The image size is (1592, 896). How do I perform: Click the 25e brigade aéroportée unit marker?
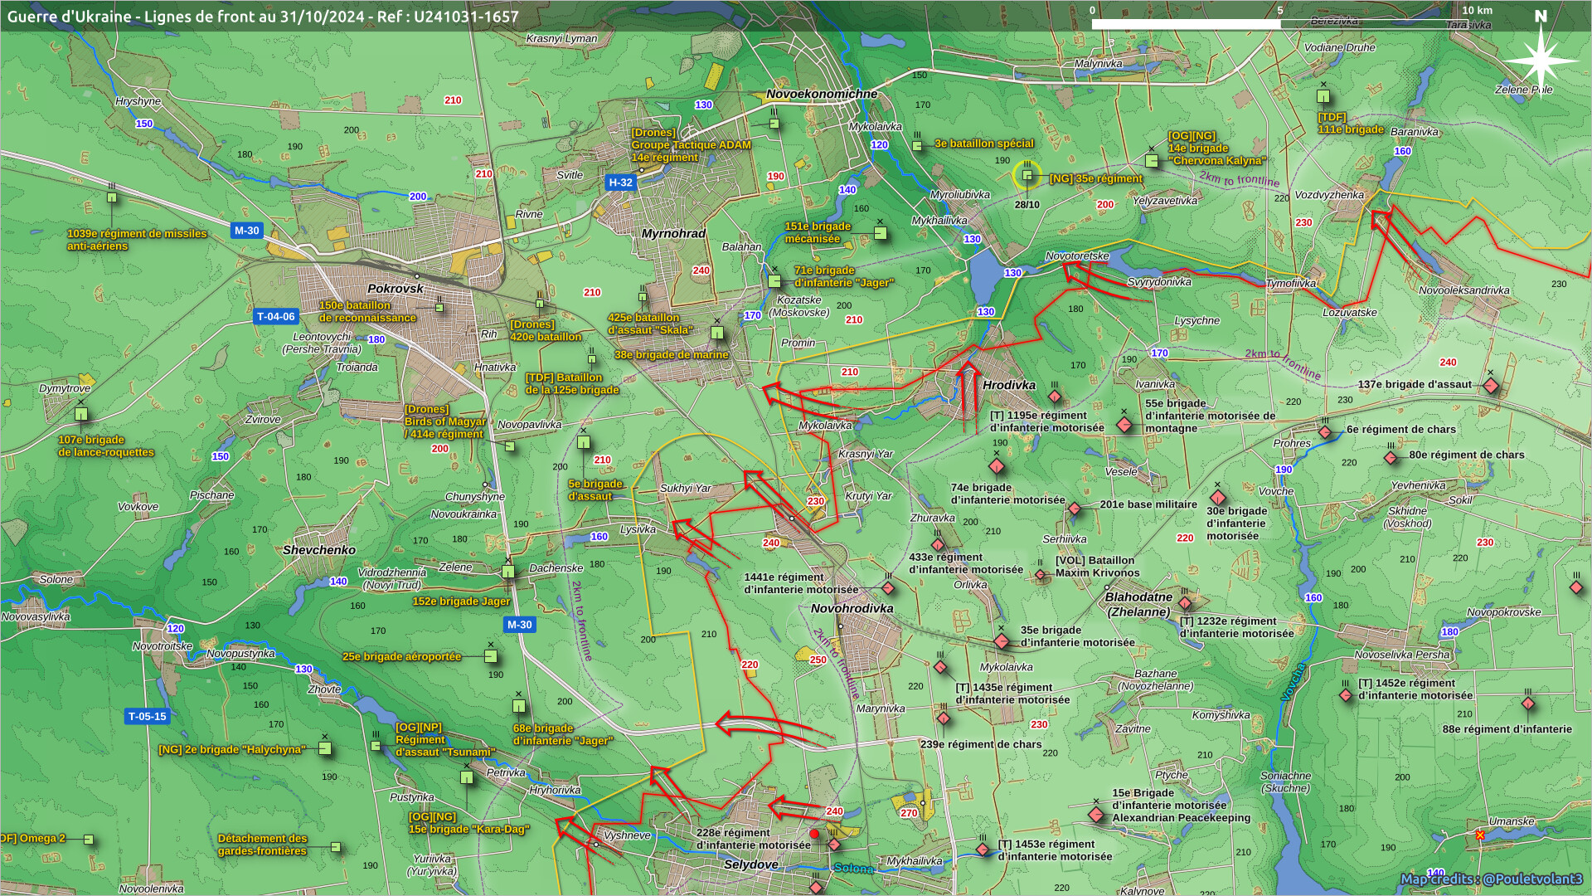click(490, 656)
